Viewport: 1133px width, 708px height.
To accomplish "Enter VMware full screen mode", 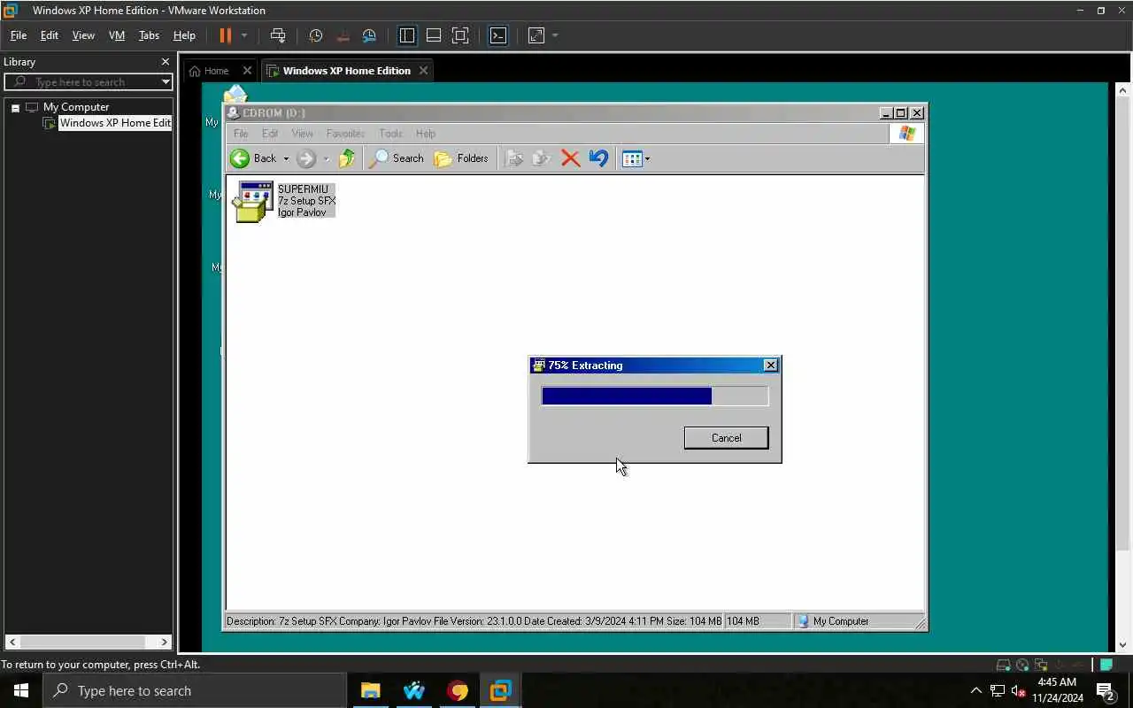I will (x=460, y=35).
